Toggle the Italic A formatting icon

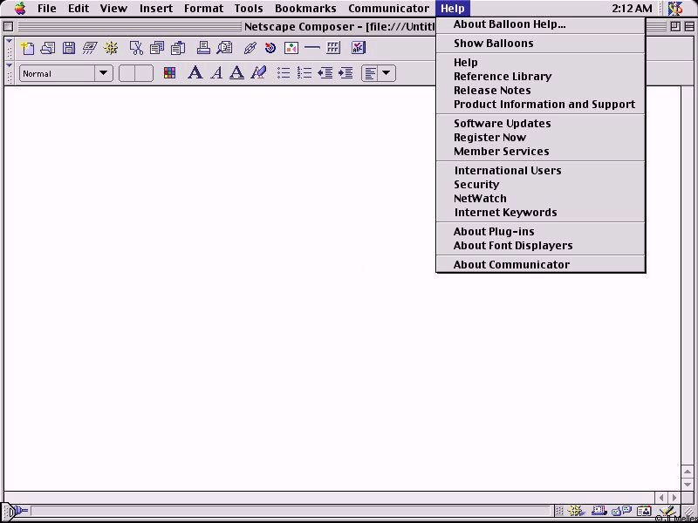coord(216,72)
